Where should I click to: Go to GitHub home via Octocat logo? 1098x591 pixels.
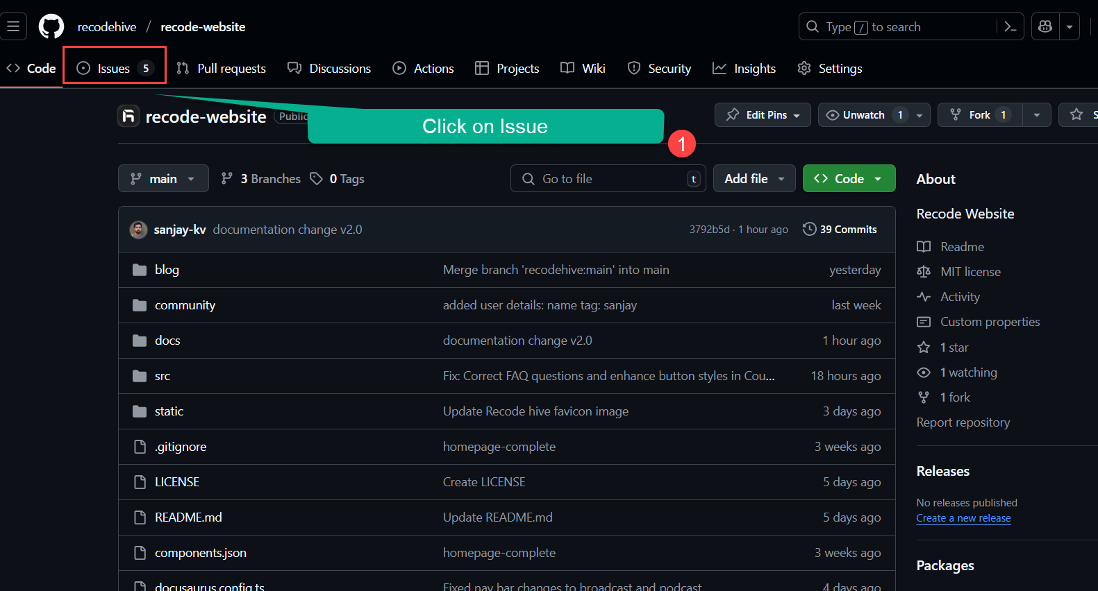51,27
